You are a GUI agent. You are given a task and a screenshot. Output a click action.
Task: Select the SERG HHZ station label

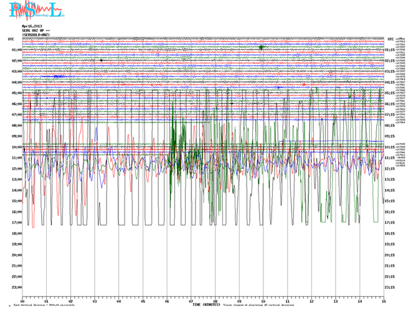tap(34, 30)
